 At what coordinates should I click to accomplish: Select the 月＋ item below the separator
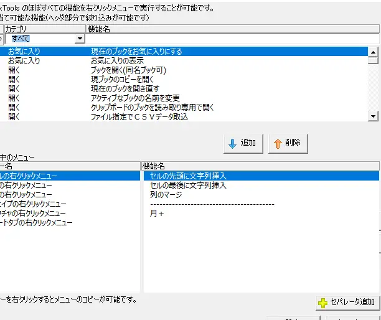coord(157,214)
